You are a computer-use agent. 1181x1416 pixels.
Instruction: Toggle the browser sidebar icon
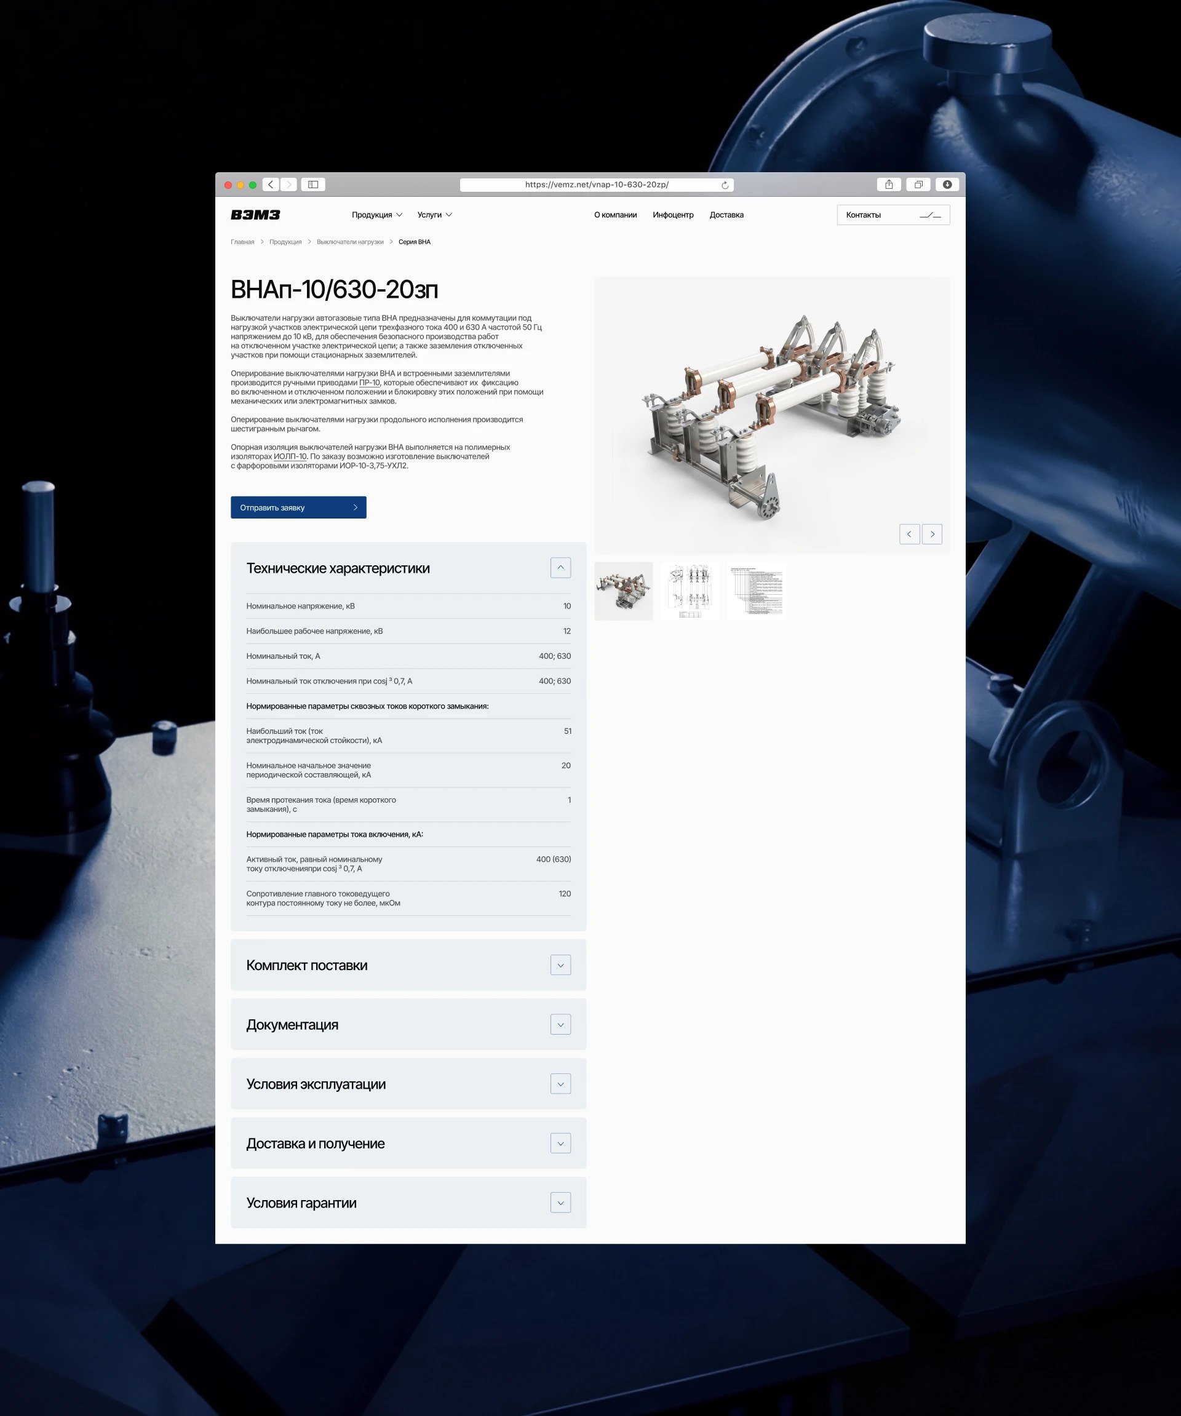click(314, 184)
